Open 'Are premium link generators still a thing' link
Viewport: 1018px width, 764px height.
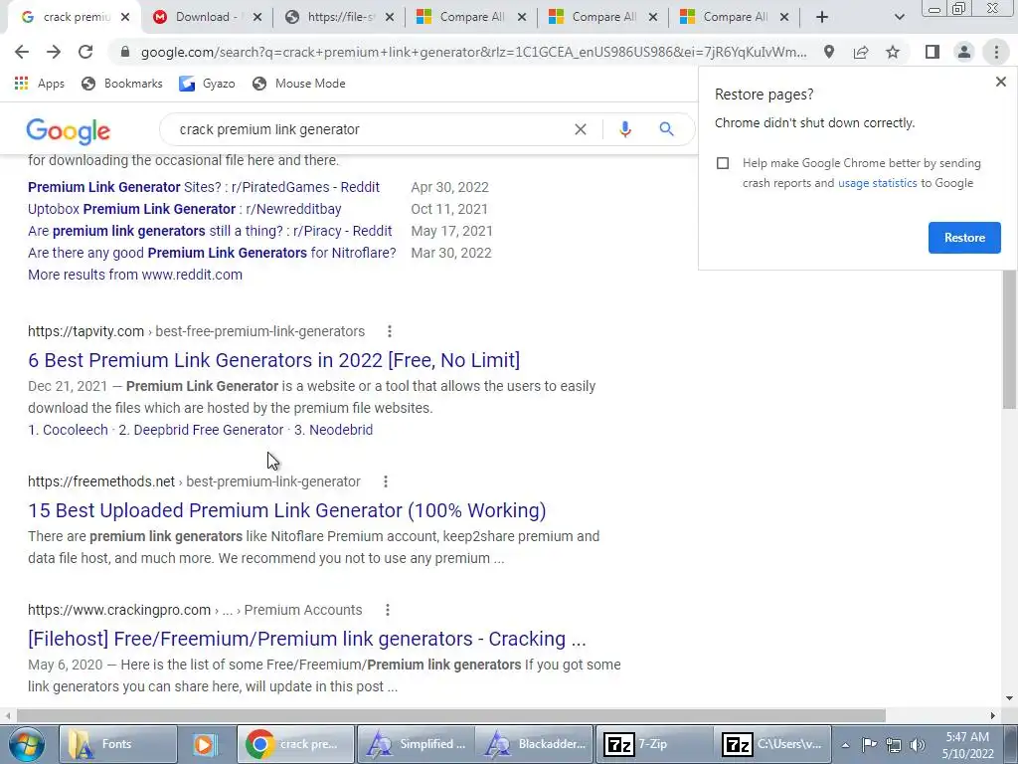(x=210, y=231)
